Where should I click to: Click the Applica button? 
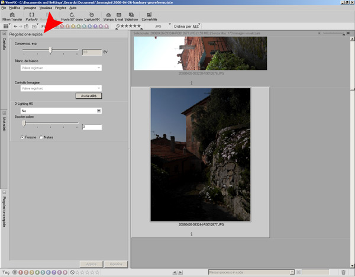92,264
